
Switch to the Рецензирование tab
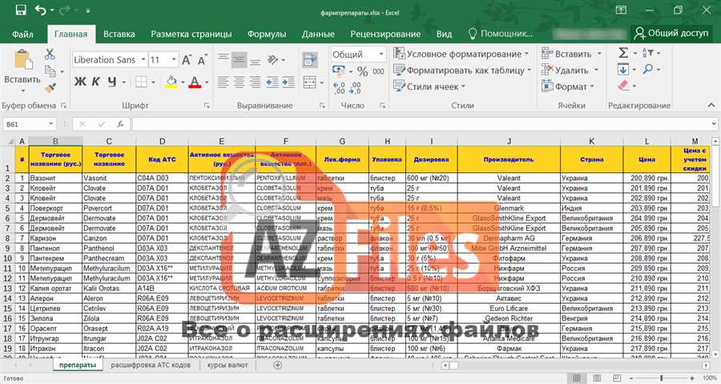pos(385,34)
